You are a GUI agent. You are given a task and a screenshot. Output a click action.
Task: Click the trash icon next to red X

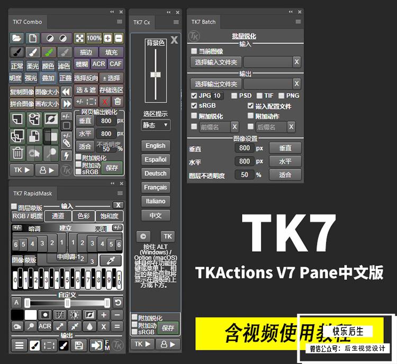pos(118,102)
